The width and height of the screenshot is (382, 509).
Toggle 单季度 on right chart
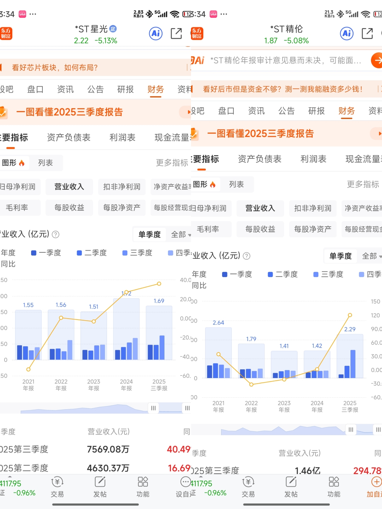tap(341, 256)
